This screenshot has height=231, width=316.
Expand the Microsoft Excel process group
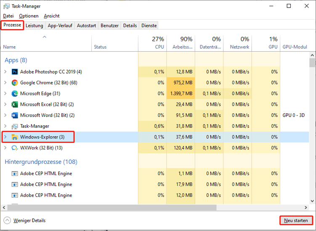[5, 104]
